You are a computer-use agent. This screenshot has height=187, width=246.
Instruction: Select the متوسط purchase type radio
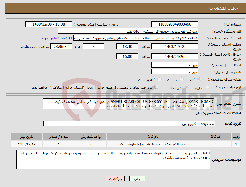(x=187, y=87)
